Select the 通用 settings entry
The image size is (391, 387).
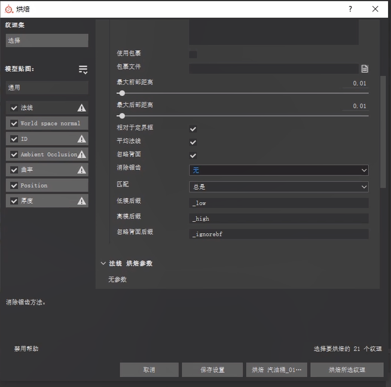[47, 88]
